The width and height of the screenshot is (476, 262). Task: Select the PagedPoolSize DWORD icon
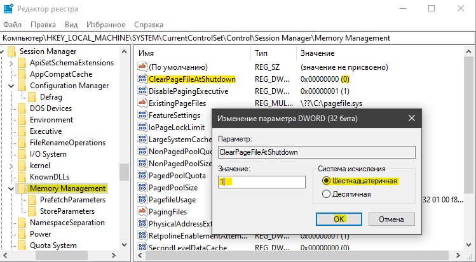point(142,188)
